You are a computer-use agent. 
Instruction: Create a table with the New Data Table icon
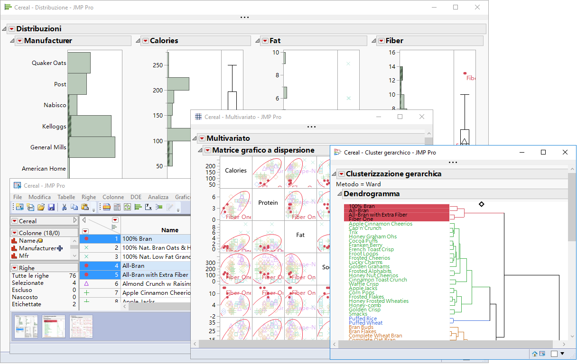pos(19,207)
